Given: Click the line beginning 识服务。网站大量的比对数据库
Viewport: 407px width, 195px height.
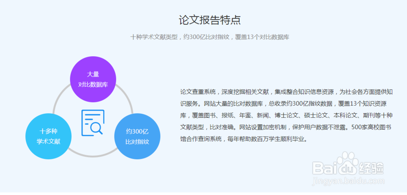Looking at the screenshot, I should [284, 104].
